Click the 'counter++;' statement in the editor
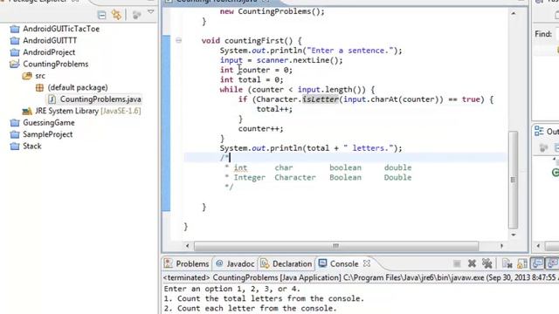The image size is (559, 314). 260,128
